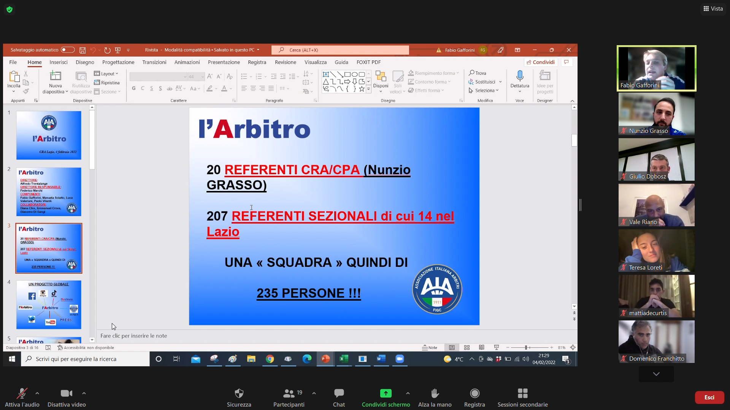
Task: Click the bulleted list icon
Action: pos(244,77)
